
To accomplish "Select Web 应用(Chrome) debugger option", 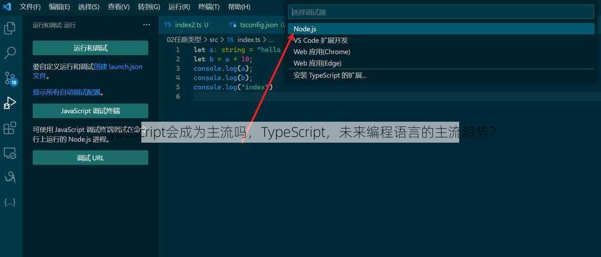I will tap(441, 51).
